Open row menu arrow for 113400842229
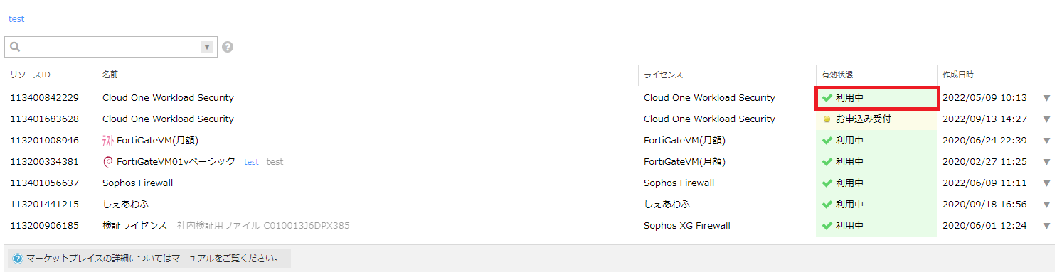Screen dimensions: 1062x277 point(1046,98)
